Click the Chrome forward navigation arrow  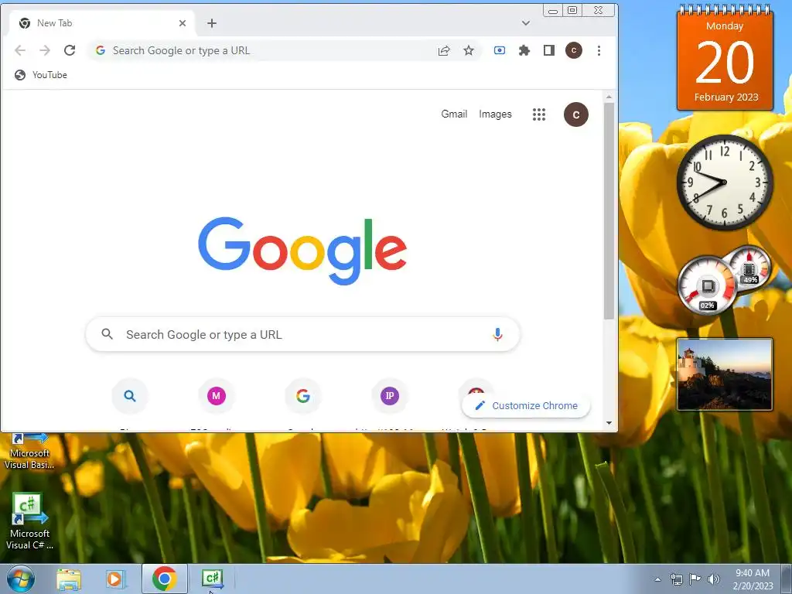(45, 50)
